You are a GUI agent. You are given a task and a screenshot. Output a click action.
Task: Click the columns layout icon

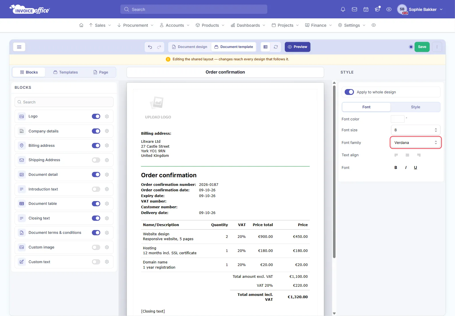[x=266, y=47]
